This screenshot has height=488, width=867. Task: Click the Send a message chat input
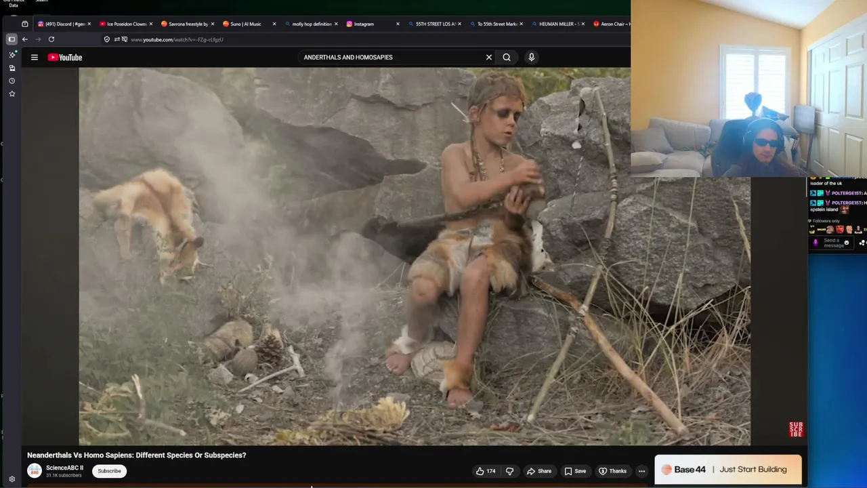(833, 243)
